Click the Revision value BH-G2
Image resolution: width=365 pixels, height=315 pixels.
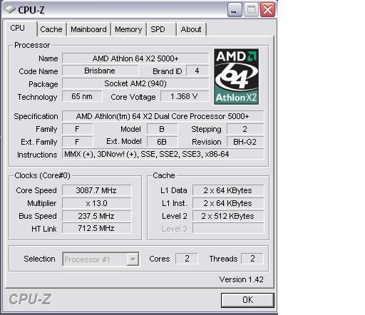tap(245, 142)
